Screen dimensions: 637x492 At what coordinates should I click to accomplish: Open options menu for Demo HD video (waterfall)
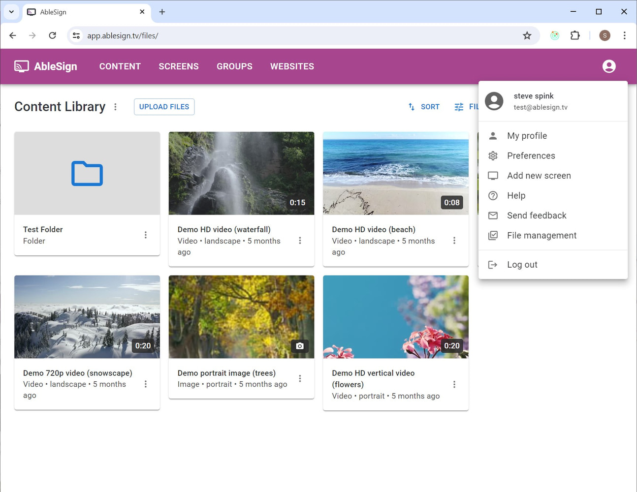pos(300,241)
